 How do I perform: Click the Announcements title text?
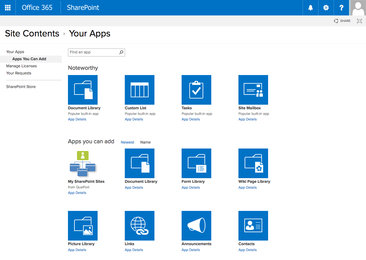196,244
